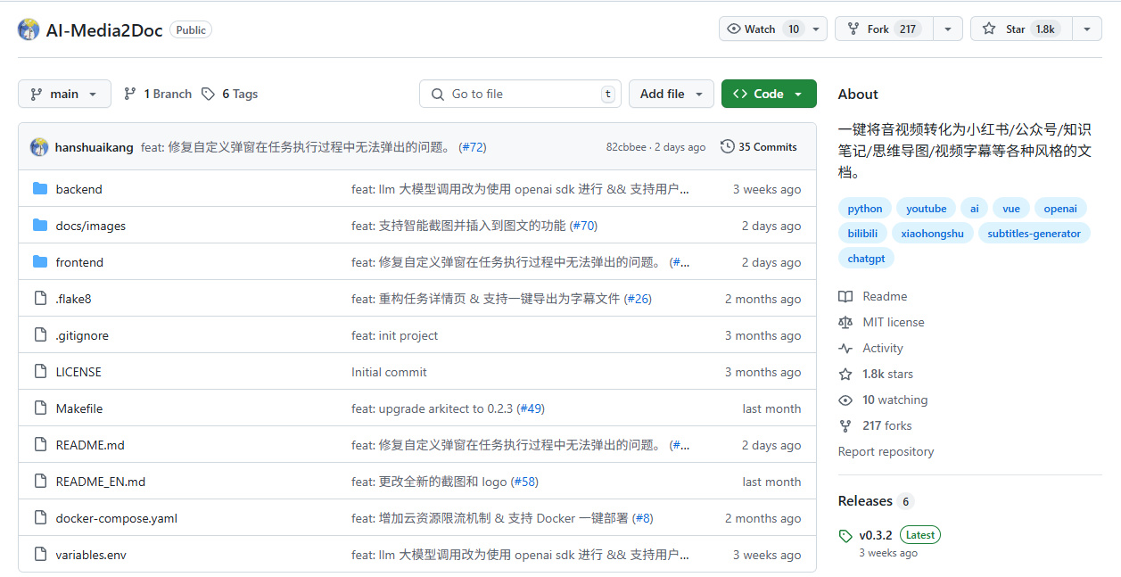The height and width of the screenshot is (577, 1121).
Task: Expand the Fork options dropdown arrow
Action: click(x=948, y=29)
